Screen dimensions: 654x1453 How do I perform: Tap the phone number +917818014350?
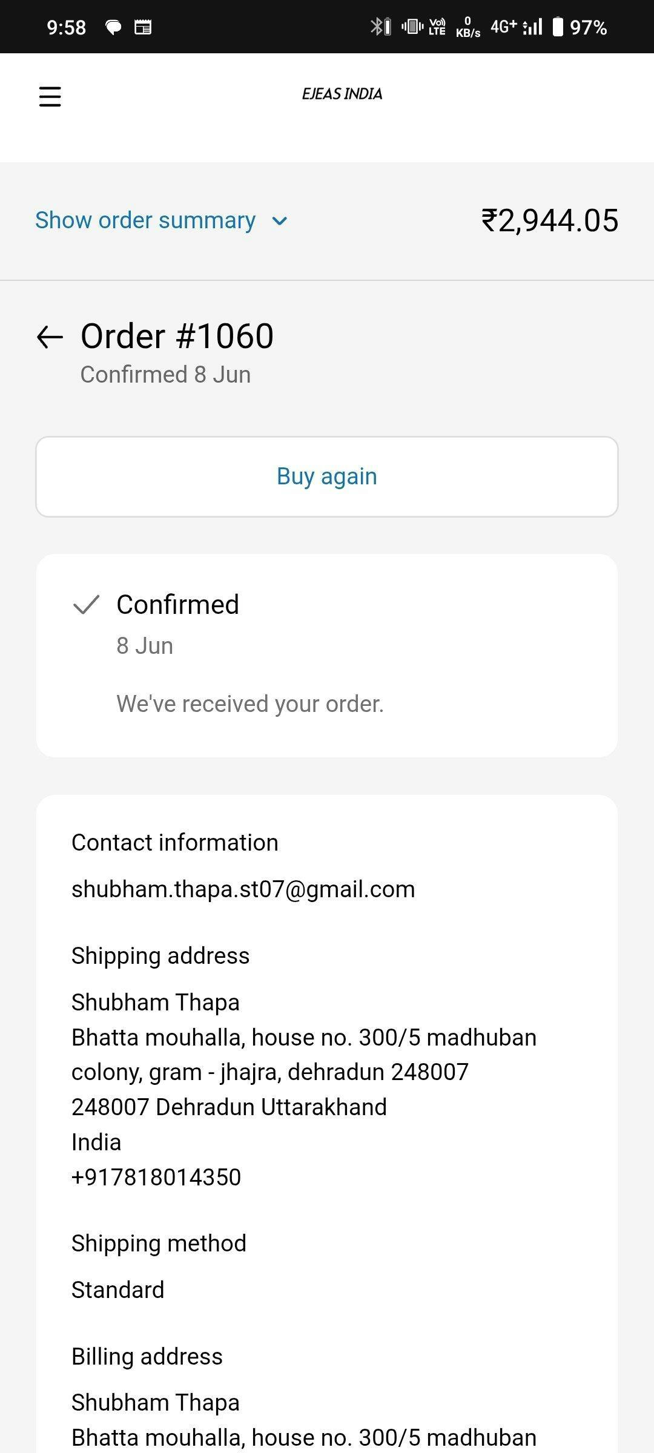(156, 1177)
